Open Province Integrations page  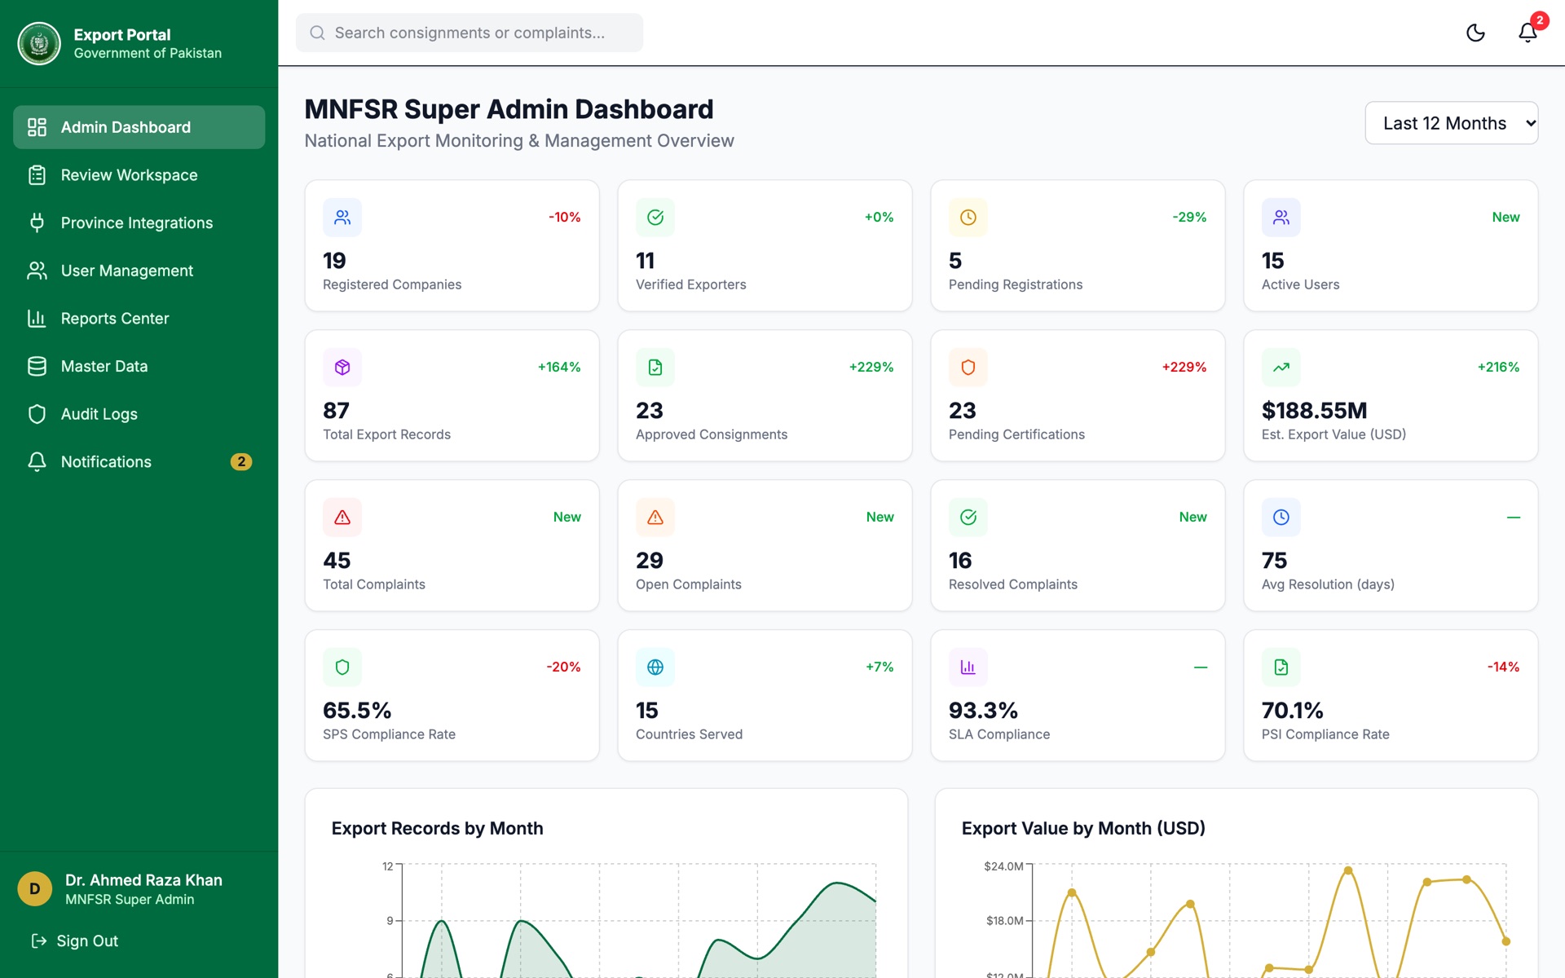click(139, 222)
